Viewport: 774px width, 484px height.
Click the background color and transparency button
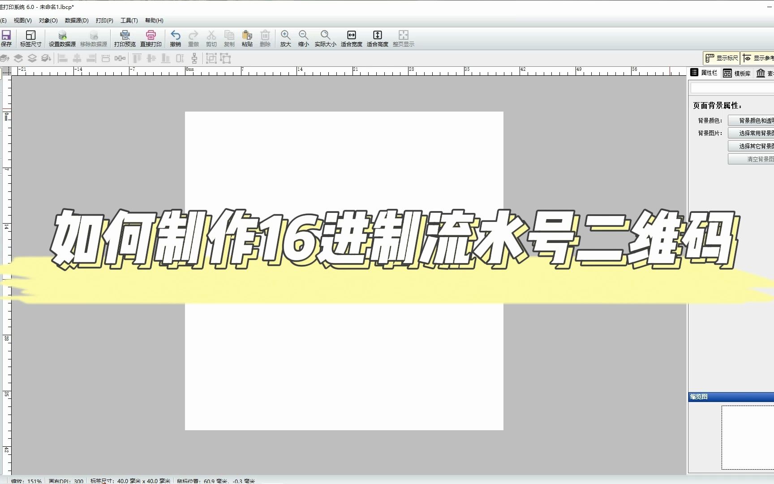coord(751,121)
